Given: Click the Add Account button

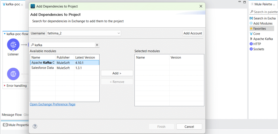Looking at the screenshot, I should [x=193, y=33].
